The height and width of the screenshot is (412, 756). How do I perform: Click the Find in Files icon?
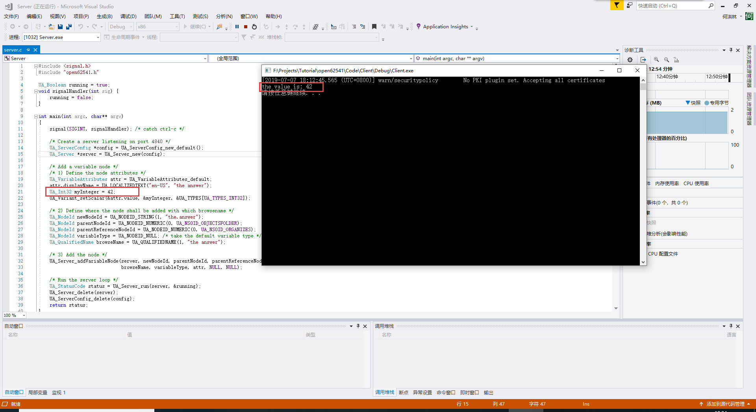[219, 27]
